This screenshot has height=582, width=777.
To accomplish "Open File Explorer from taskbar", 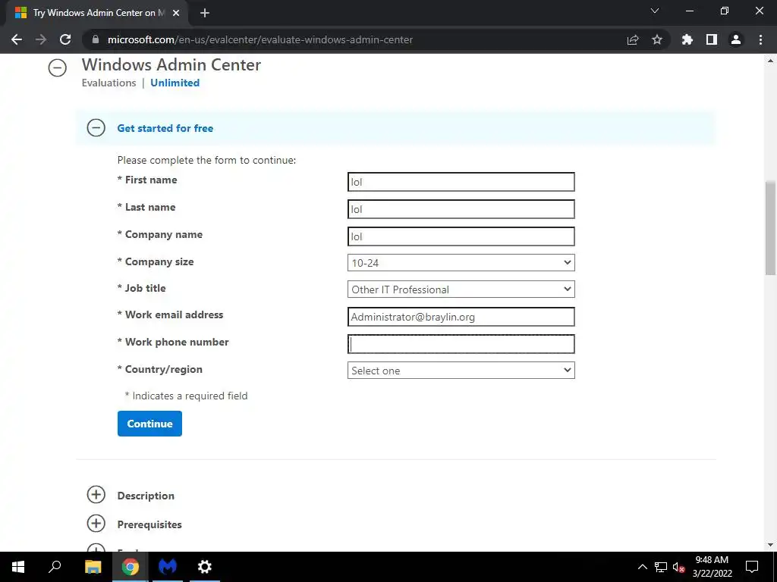I will (93, 567).
